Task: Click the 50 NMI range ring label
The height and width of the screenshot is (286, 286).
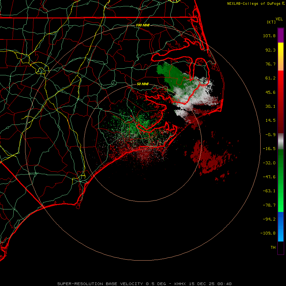Action: tap(143, 84)
